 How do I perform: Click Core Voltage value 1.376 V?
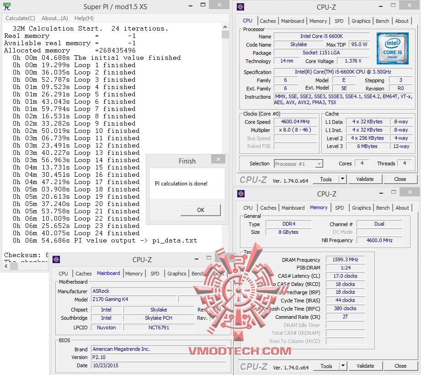[x=353, y=61]
